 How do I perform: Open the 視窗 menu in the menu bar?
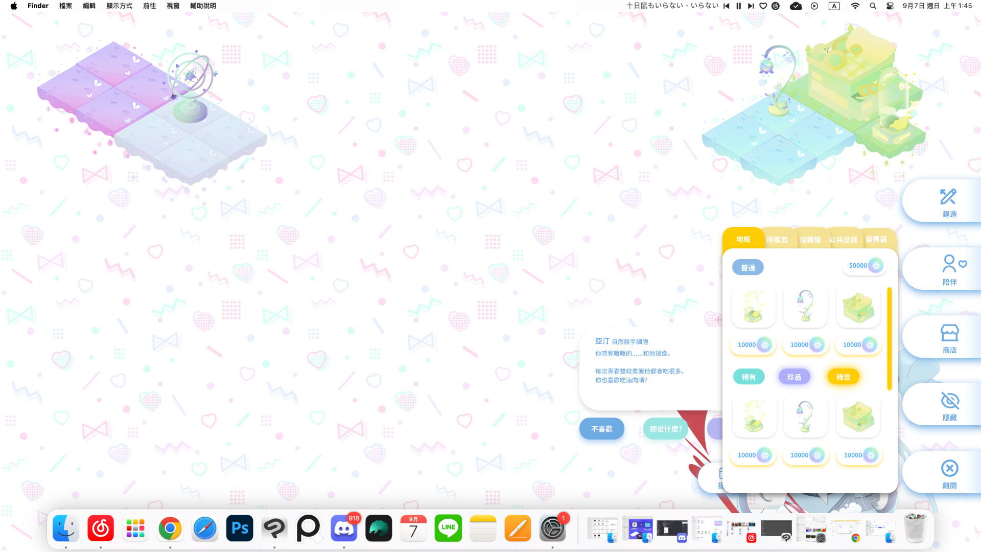[173, 6]
